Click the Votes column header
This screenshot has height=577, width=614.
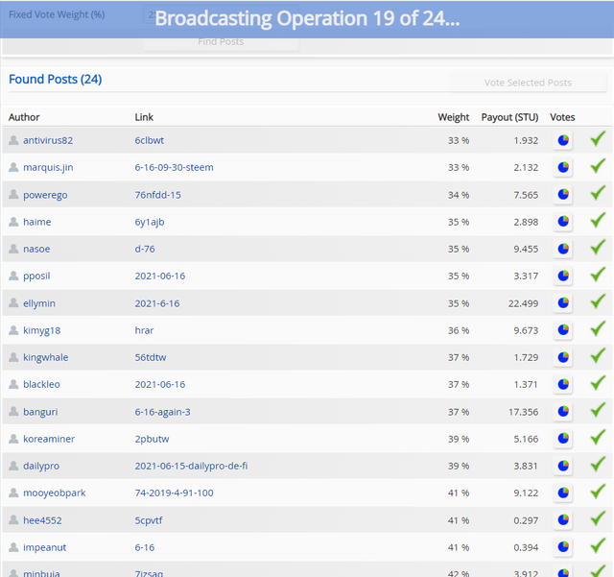[x=562, y=117]
